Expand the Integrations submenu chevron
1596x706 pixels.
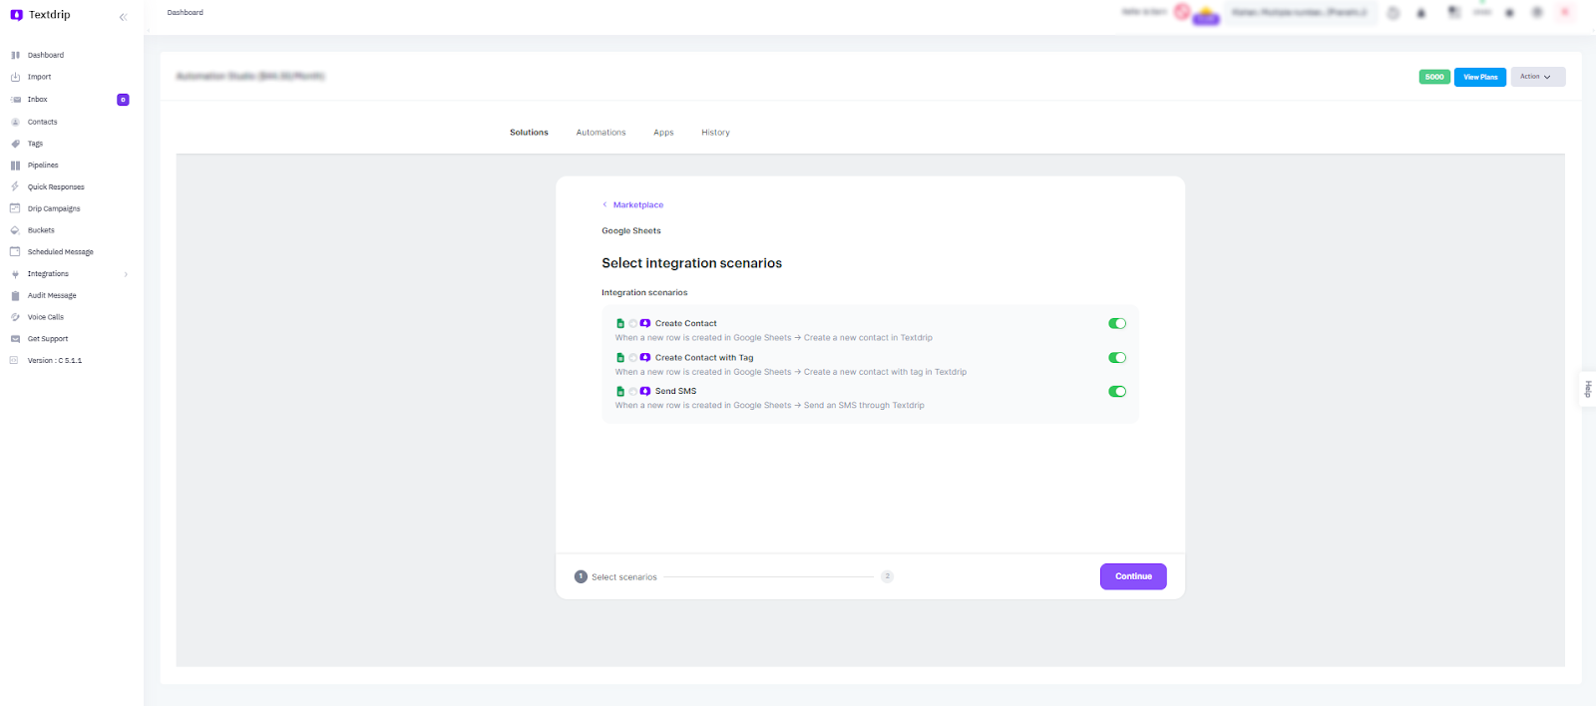[126, 274]
